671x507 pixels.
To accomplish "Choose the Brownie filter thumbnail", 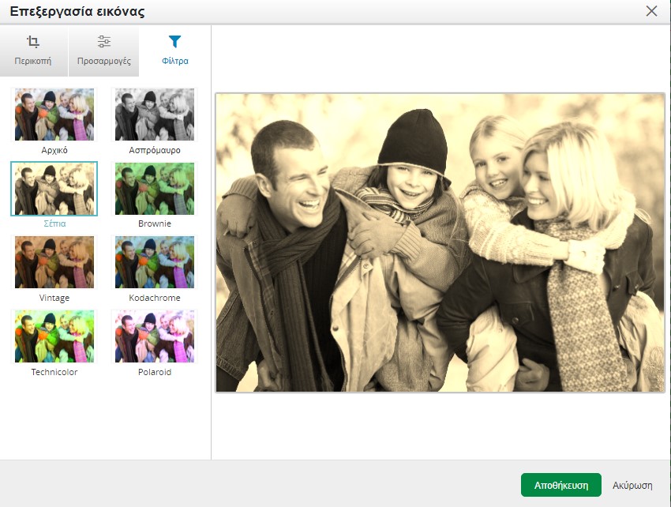I will pyautogui.click(x=155, y=189).
